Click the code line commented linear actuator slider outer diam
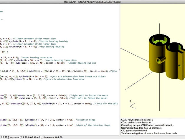The image size is (185, 139). coord(28,39)
